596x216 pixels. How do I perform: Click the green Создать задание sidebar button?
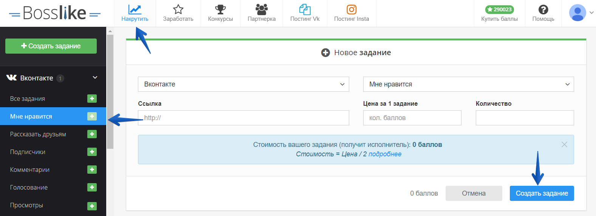[51, 46]
